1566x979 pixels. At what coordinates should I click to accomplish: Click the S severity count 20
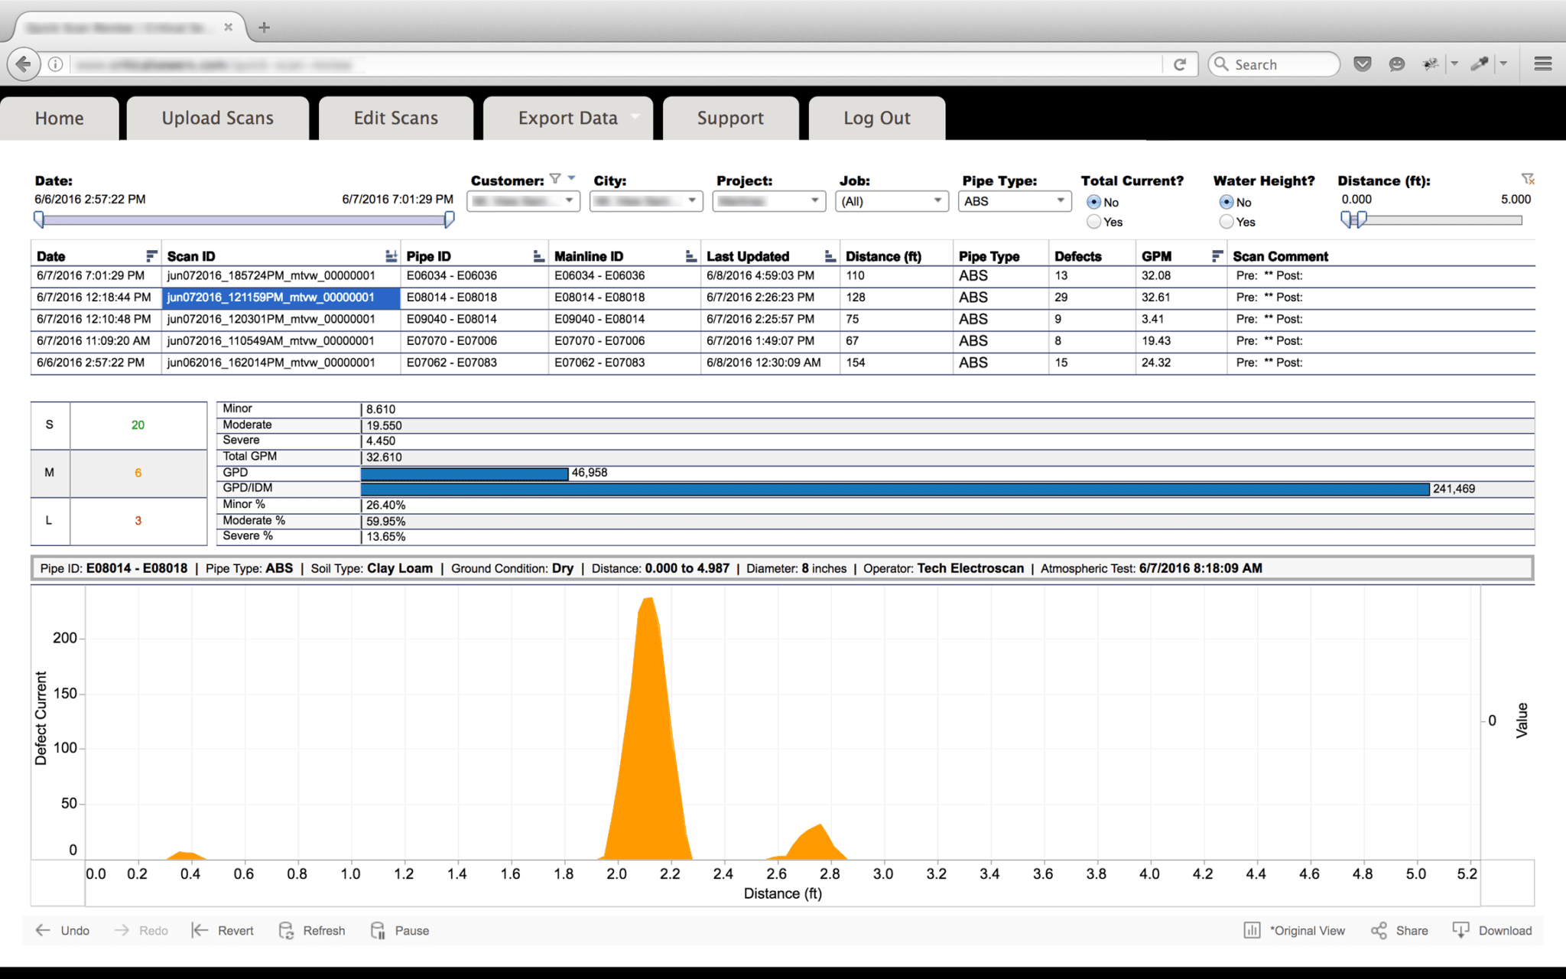pyautogui.click(x=138, y=425)
